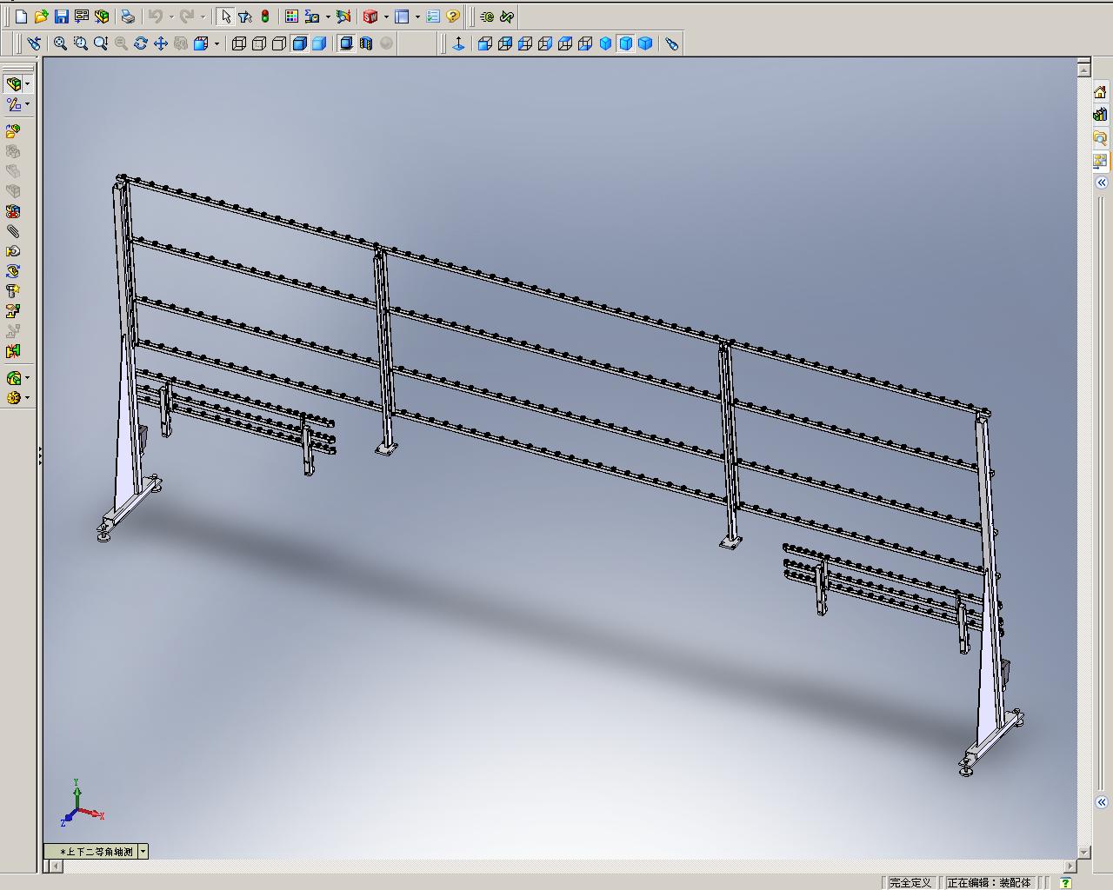Click the yellow Help question mark
Viewport: 1113px width, 890px height.
[x=453, y=17]
